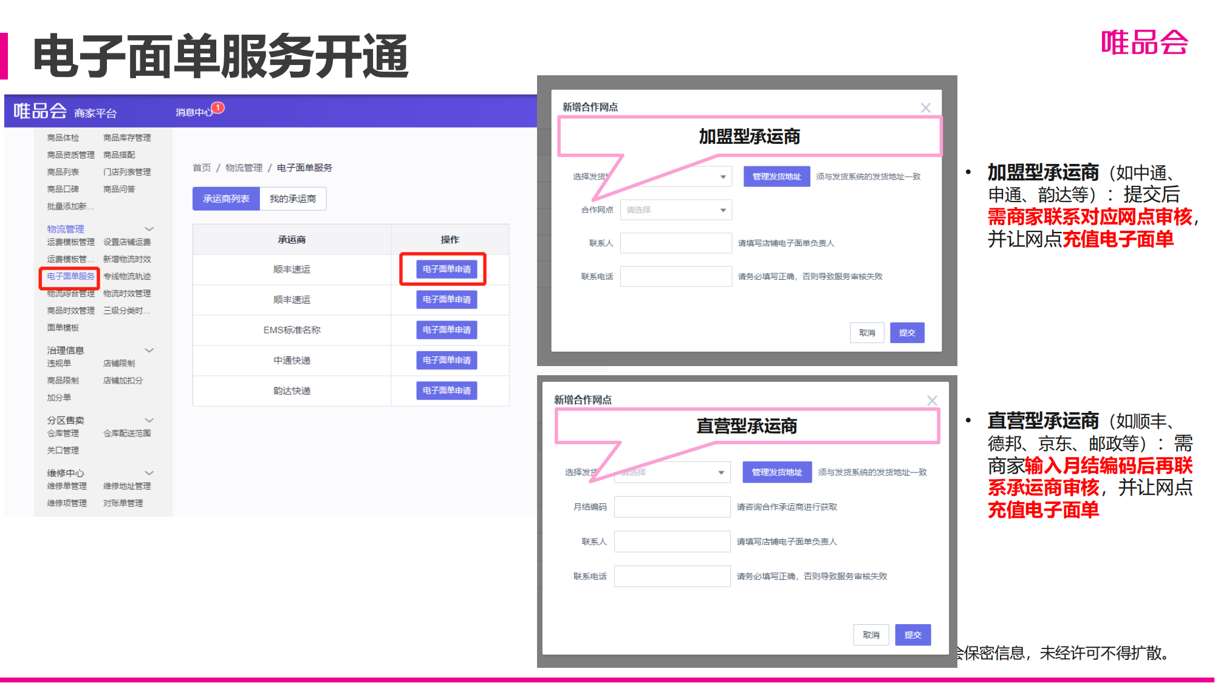1215x683 pixels.
Task: Open 物流时效管理 in the sidebar
Action: (x=127, y=293)
